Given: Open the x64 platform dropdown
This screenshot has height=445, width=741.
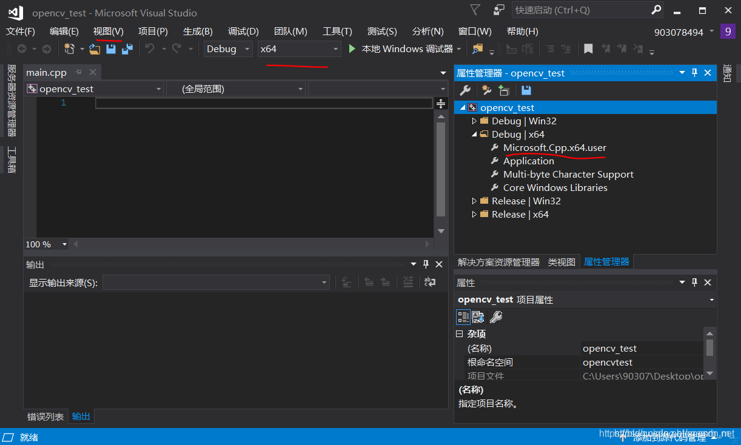Looking at the screenshot, I should (x=300, y=49).
